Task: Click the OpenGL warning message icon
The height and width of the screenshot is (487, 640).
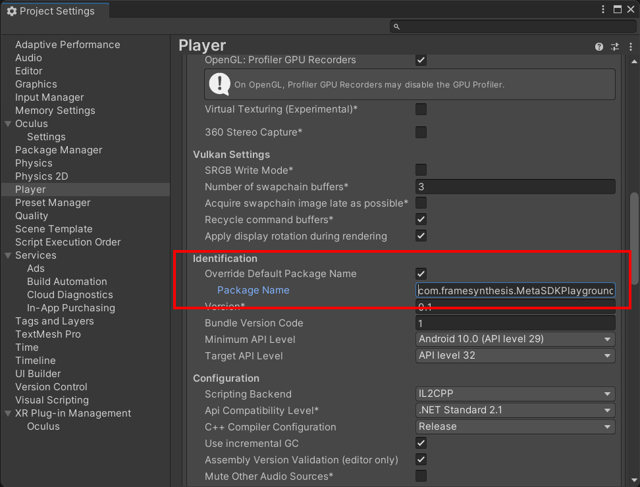Action: (x=219, y=84)
